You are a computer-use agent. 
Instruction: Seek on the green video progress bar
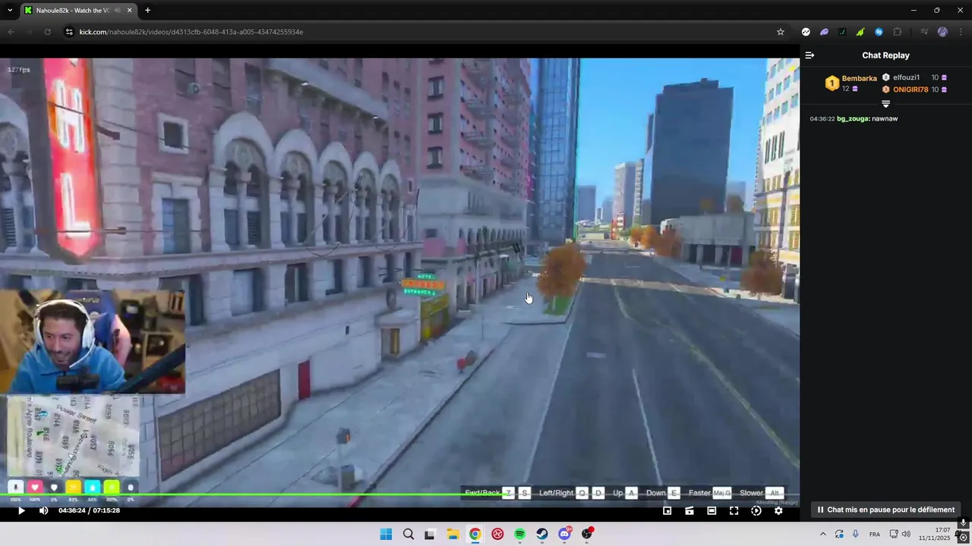click(x=399, y=495)
